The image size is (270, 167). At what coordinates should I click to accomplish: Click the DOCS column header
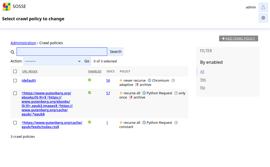click(x=110, y=71)
